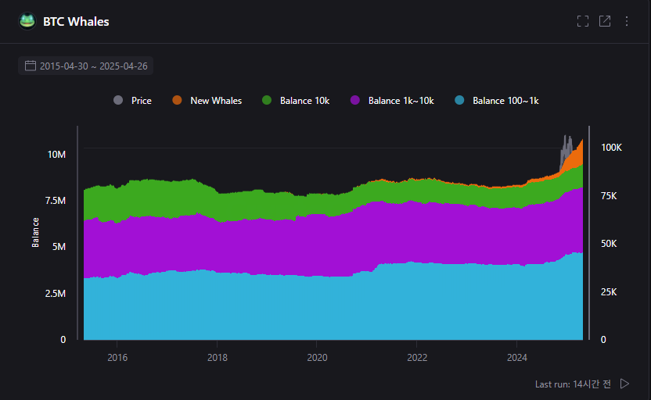Click the BTC Whales chart title
This screenshot has height=400, width=651.
[x=76, y=22]
